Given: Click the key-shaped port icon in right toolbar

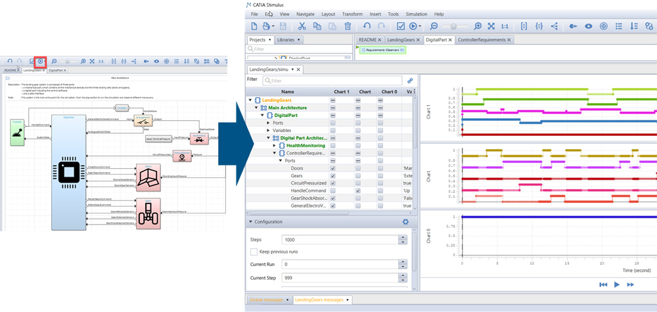Looking at the screenshot, I should 574,26.
